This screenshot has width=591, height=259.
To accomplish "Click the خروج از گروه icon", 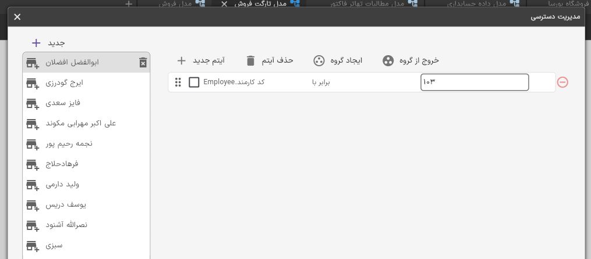I will tap(388, 60).
